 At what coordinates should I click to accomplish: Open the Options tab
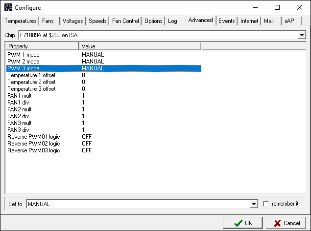coord(153,21)
